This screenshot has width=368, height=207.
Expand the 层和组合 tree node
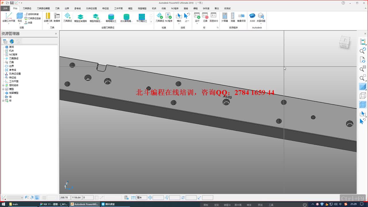3,85
